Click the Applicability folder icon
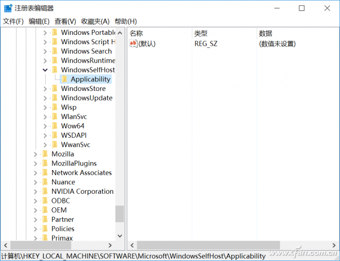Image resolution: width=340 pixels, height=261 pixels. (x=64, y=79)
